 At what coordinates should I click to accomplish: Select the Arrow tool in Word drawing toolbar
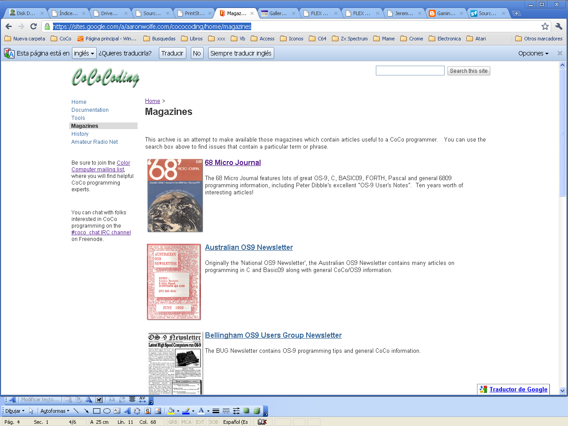pyautogui.click(x=86, y=411)
